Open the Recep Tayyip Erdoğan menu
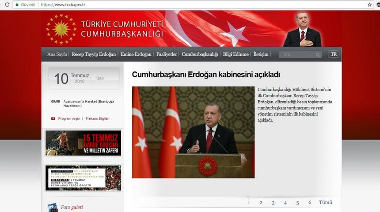Viewport: 380px width, 212px height. pos(94,54)
